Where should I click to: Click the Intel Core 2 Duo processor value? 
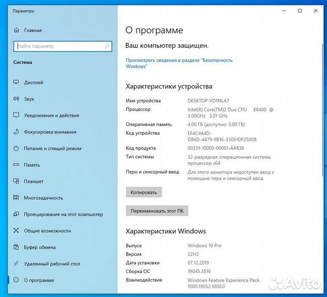[x=230, y=113]
